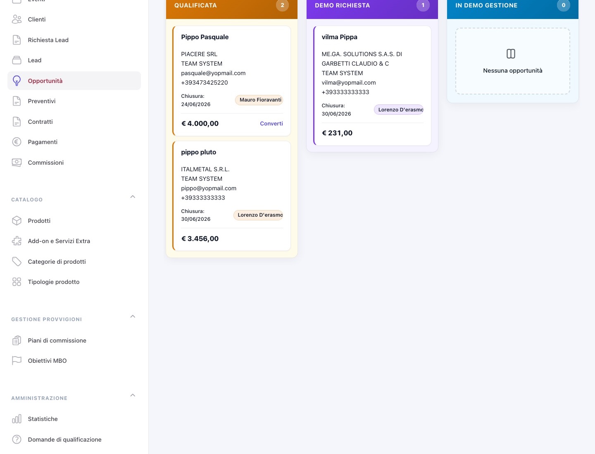
Task: Click the Lead inbox icon
Action: pos(17,60)
